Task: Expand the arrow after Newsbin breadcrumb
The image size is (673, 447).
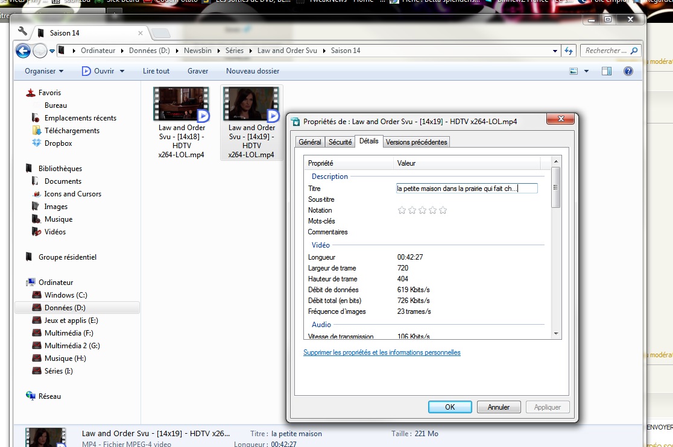Action: point(218,51)
